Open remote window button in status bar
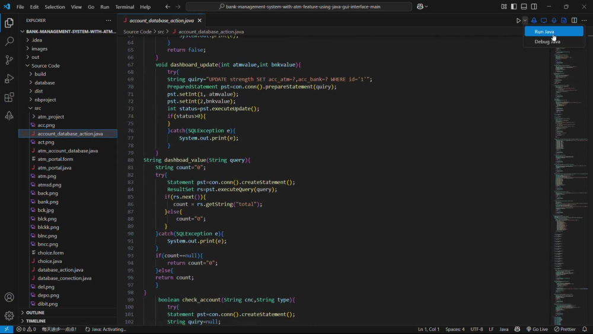 7,329
